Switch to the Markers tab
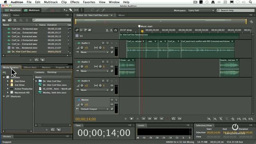The image size is (256, 144). click(x=46, y=68)
